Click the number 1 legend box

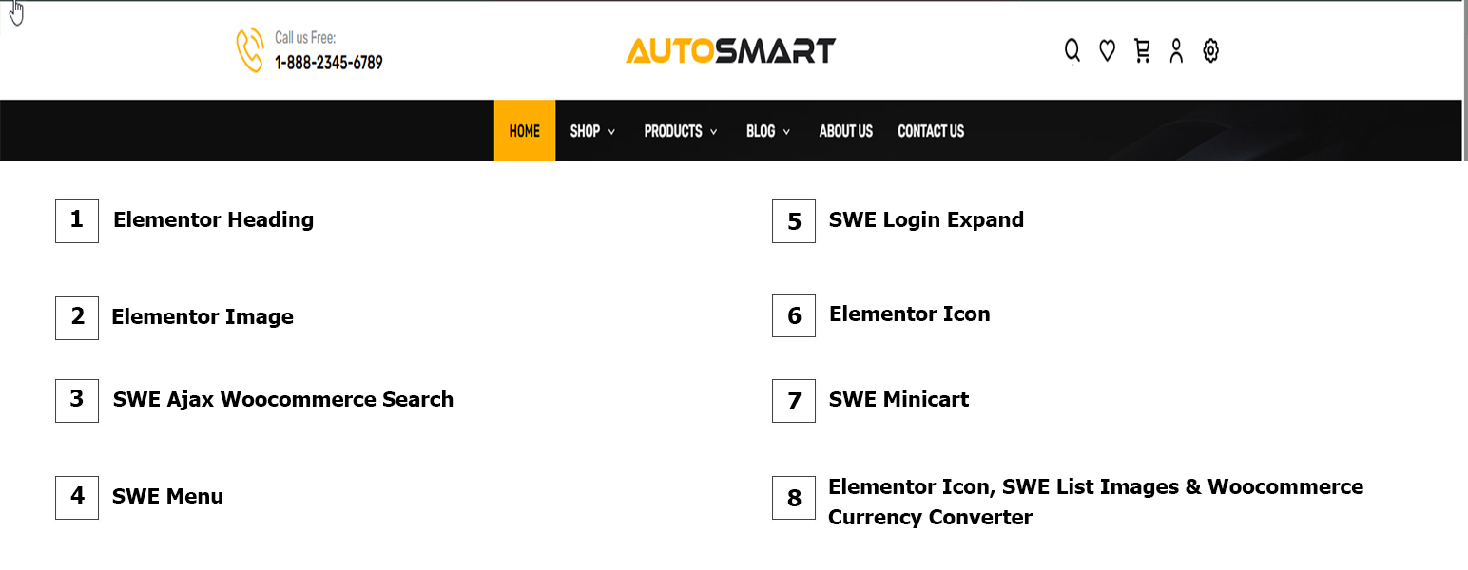click(x=77, y=220)
